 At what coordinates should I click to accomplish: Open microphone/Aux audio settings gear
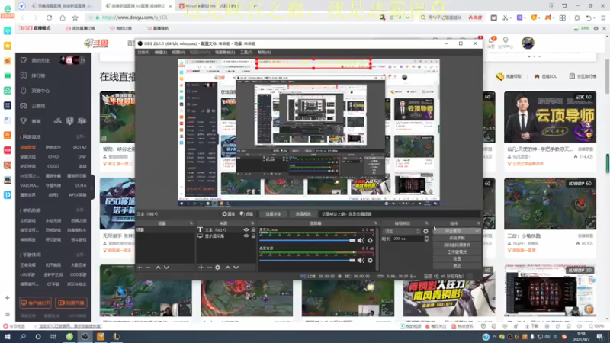[371, 240]
